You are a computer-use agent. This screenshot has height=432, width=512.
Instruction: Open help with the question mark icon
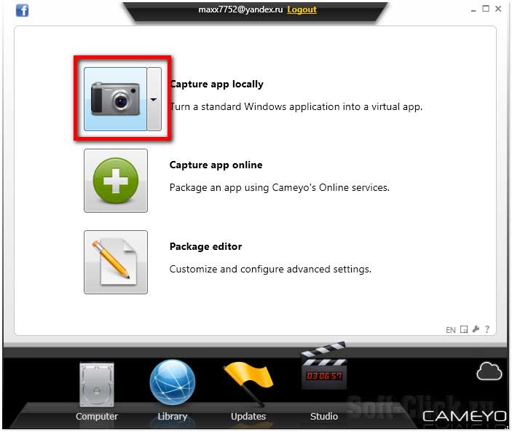[x=487, y=329]
